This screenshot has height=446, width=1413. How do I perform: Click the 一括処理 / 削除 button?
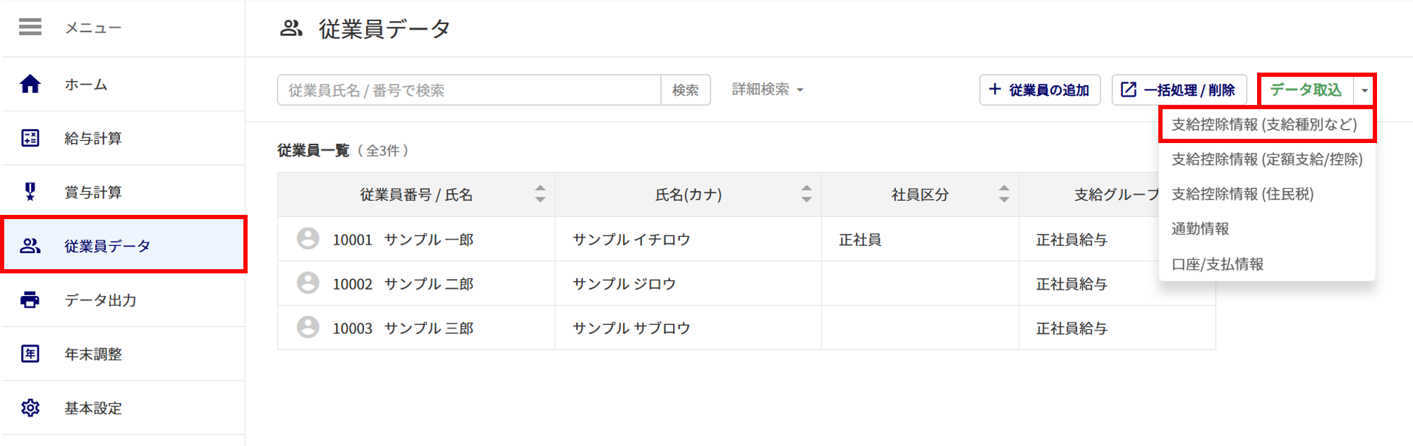click(x=1179, y=90)
